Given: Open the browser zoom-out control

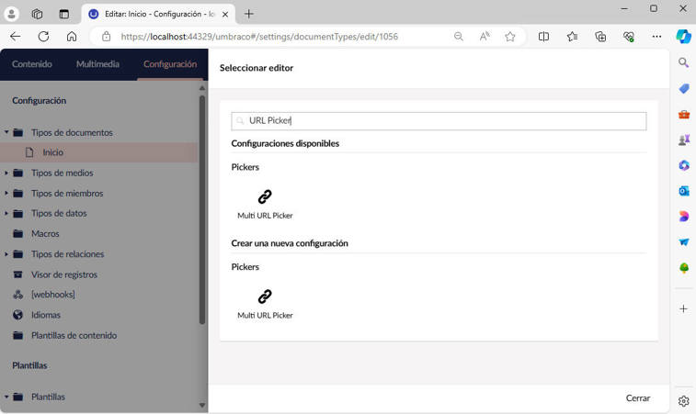Looking at the screenshot, I should point(459,37).
